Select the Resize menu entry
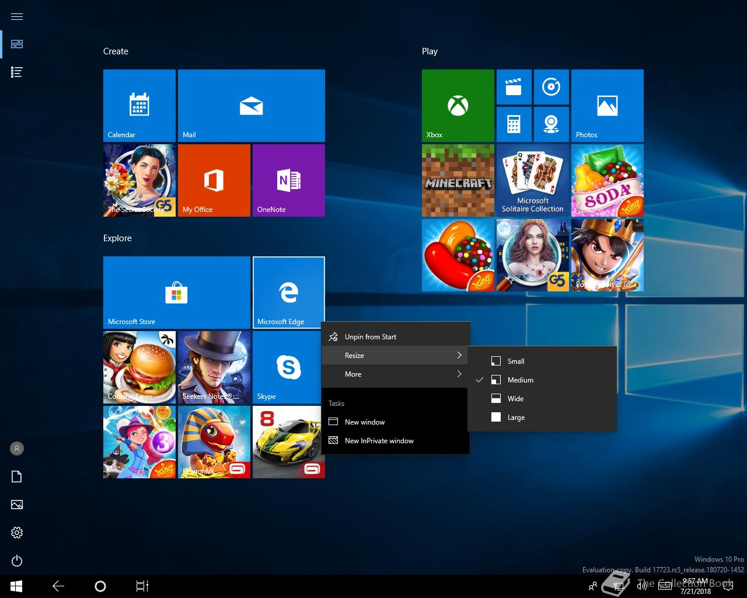This screenshot has width=747, height=598. click(x=396, y=356)
